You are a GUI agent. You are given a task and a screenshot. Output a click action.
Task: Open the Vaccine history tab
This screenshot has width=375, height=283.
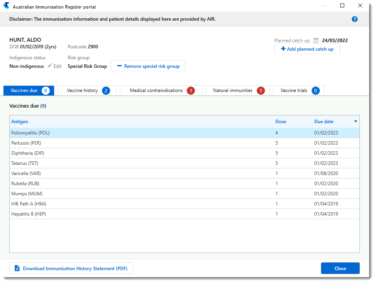87,90
